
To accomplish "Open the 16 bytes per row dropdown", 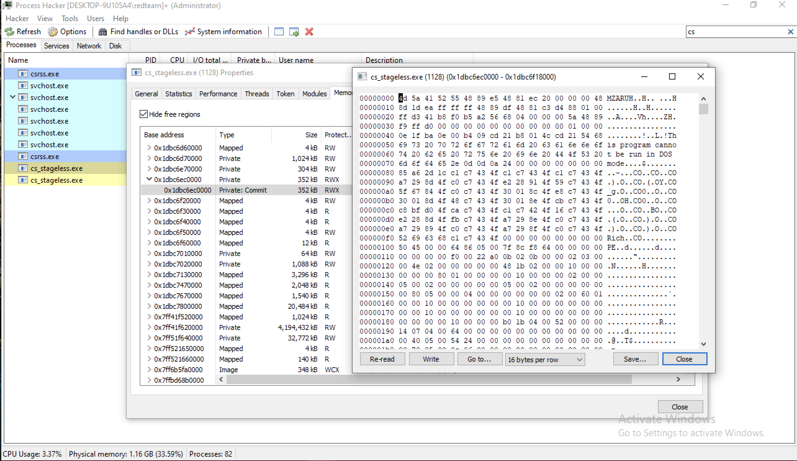I will point(545,359).
